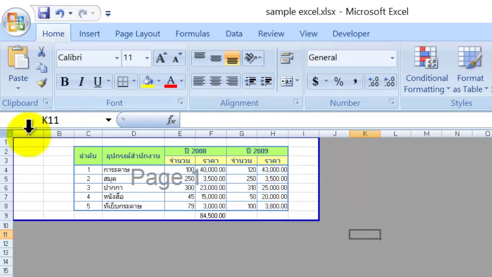Screen dimensions: 492x277
Task: Expand the borders dropdown arrow
Action: point(134,82)
